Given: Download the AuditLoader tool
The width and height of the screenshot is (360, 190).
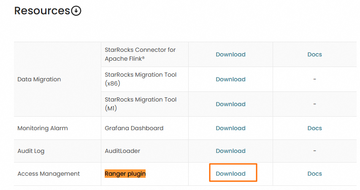Looking at the screenshot, I should 230,151.
